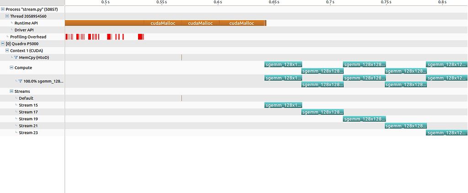This screenshot has width=468, height=193.
Task: Collapse the Context 1 (CUDA) node
Action: click(x=7, y=50)
